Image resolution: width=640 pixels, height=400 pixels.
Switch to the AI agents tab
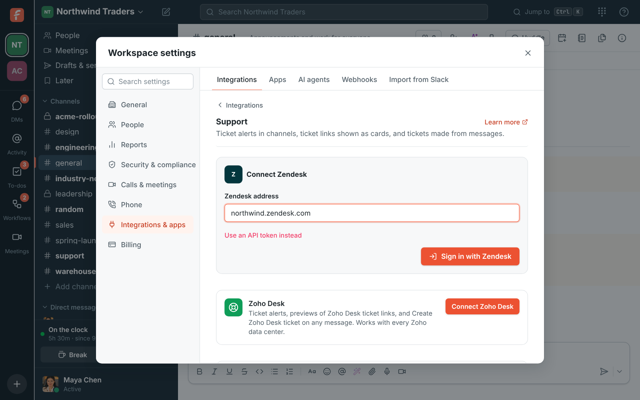coord(314,80)
